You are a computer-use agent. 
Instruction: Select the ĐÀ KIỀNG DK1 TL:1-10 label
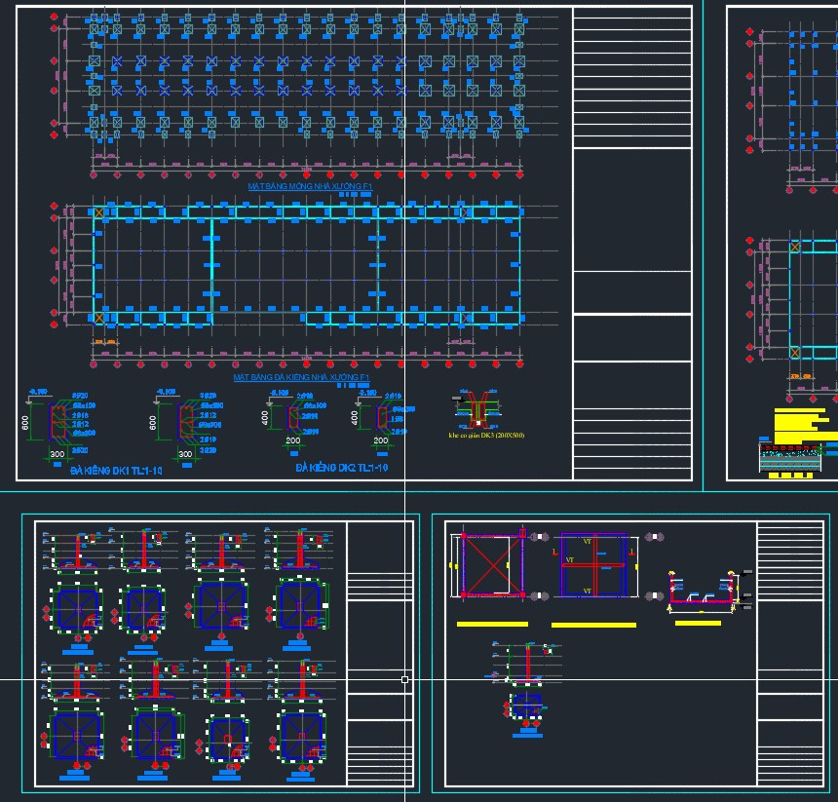tap(116, 470)
